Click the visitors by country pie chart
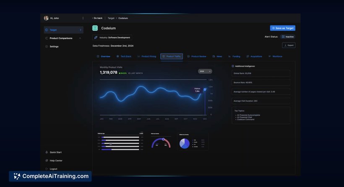The image size is (344, 187). pos(185,143)
